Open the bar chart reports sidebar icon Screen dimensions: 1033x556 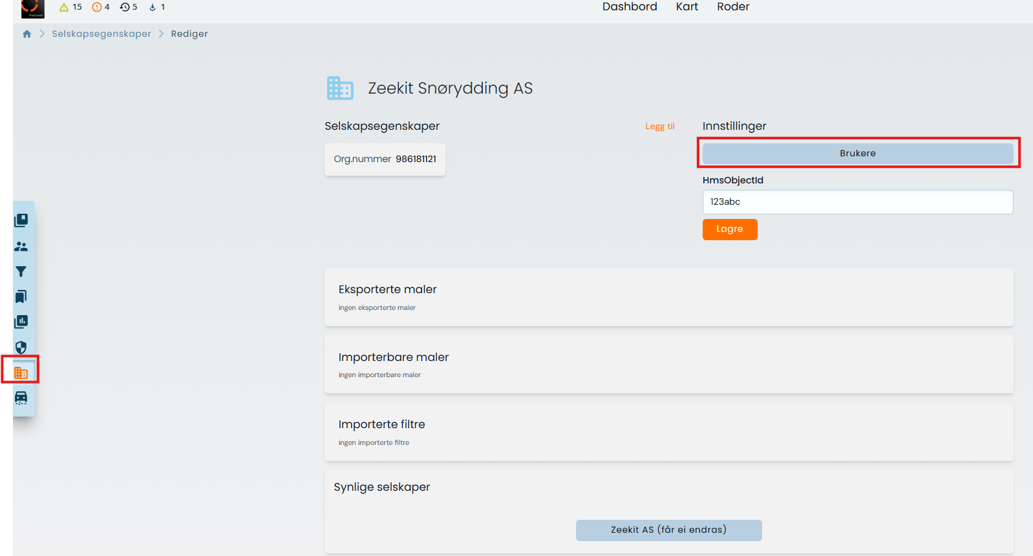point(21,322)
